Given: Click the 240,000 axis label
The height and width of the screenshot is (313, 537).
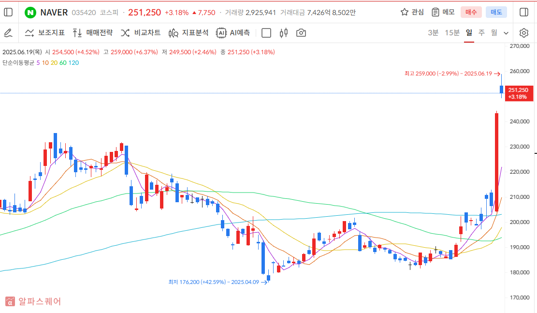Looking at the screenshot, I should point(519,121).
